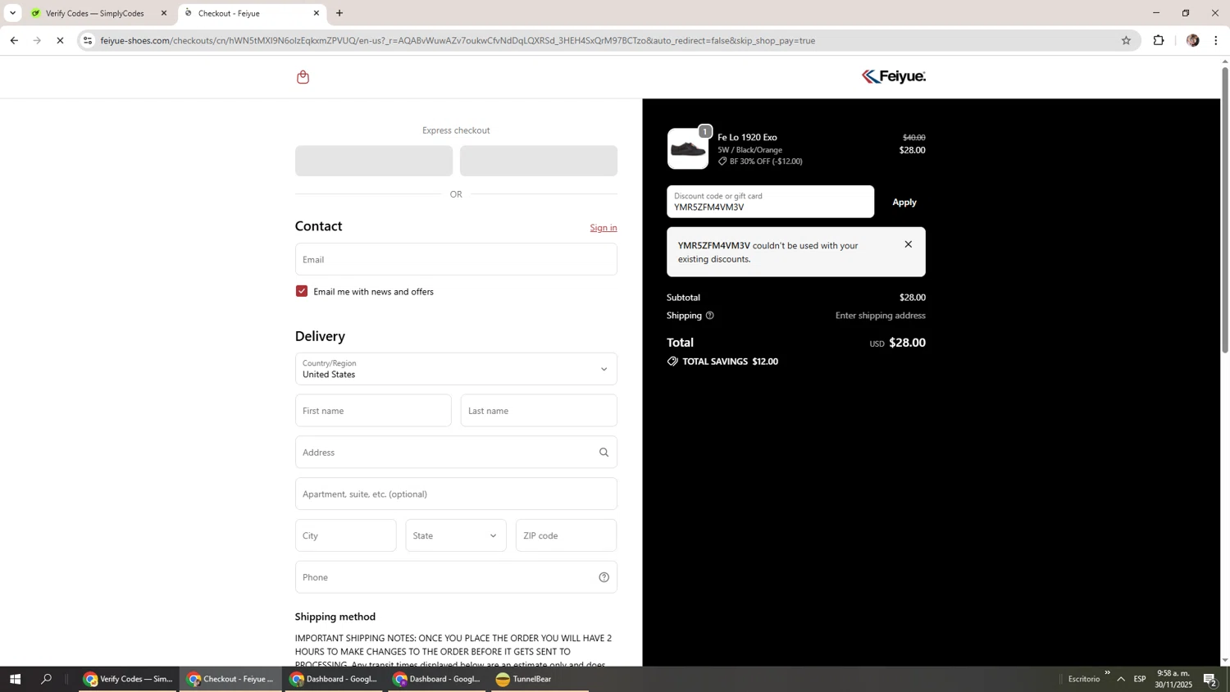1230x692 pixels.
Task: Open the browser extensions puzzle icon
Action: 1159,40
